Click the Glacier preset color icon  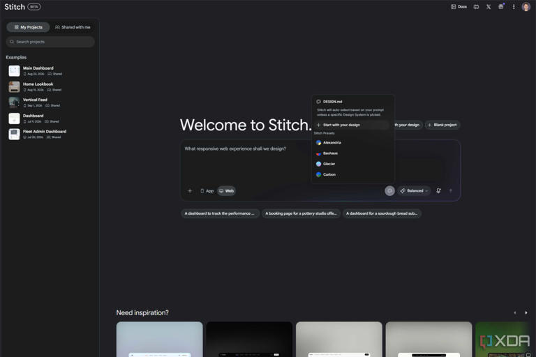click(318, 164)
